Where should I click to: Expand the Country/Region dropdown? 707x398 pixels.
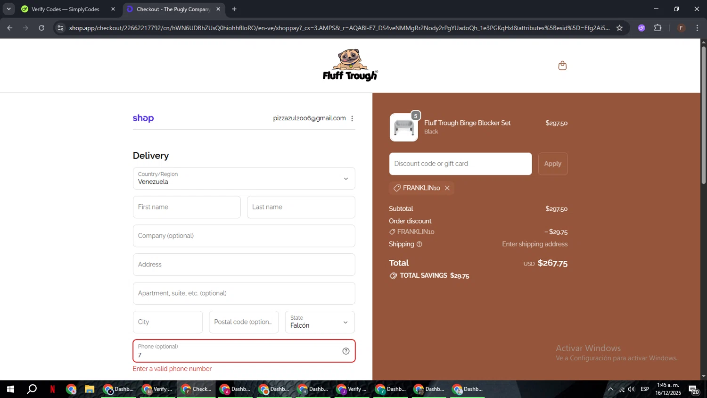coord(244,179)
